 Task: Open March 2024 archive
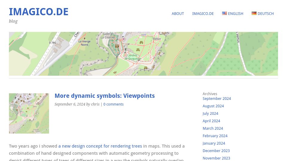pyautogui.click(x=213, y=129)
